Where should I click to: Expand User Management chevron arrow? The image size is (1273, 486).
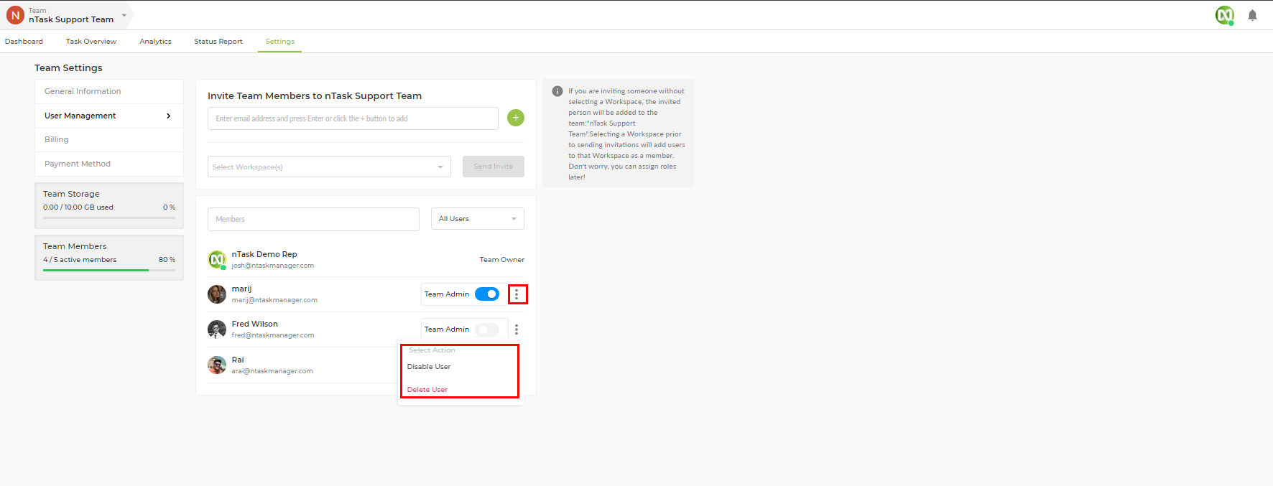coord(169,116)
